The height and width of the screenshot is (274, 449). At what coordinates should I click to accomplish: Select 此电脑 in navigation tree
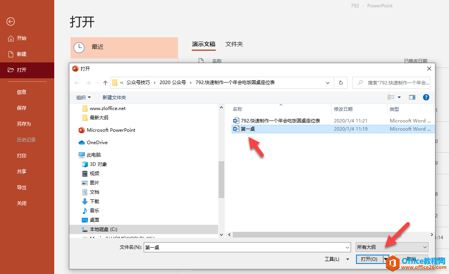click(94, 155)
